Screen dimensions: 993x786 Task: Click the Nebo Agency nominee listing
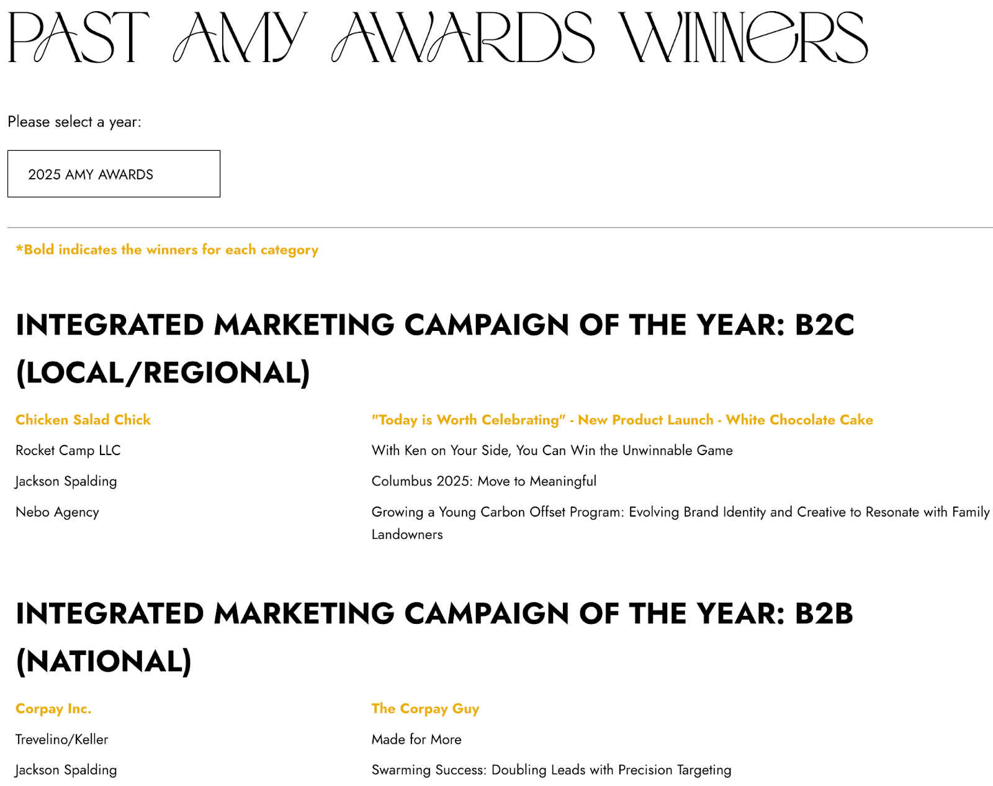tap(57, 512)
